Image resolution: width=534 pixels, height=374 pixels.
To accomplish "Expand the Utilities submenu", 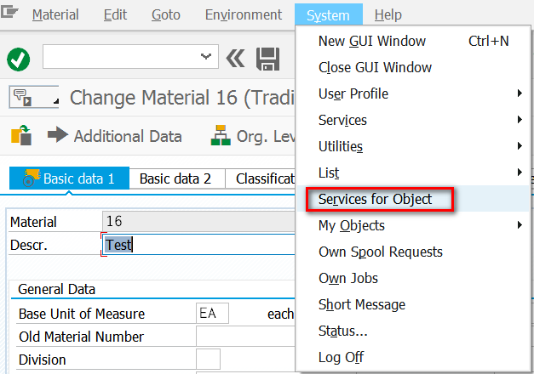I will [x=413, y=146].
